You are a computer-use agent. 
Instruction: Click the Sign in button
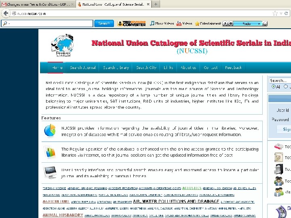(284, 129)
